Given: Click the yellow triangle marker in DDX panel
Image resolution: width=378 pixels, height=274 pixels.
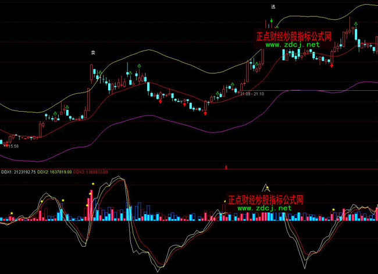Looking at the screenshot, I should tap(268, 187).
